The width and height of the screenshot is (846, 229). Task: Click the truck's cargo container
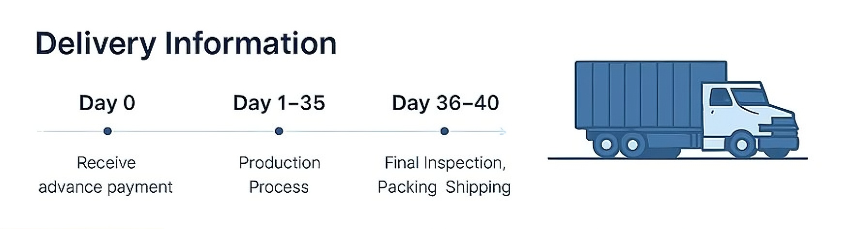651,95
